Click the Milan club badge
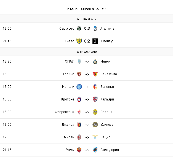 [79, 137]
